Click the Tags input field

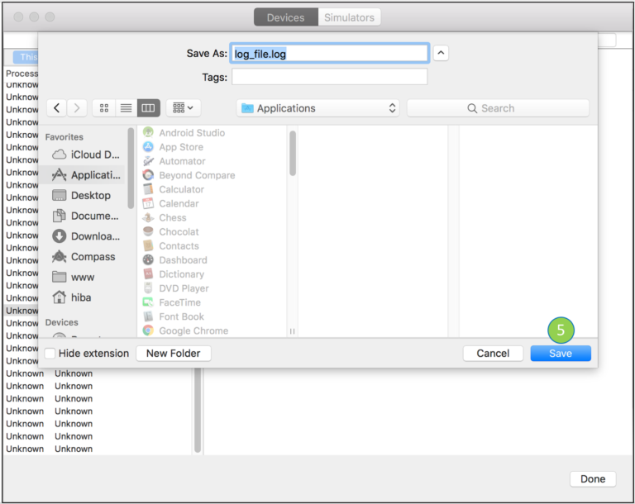(x=329, y=77)
